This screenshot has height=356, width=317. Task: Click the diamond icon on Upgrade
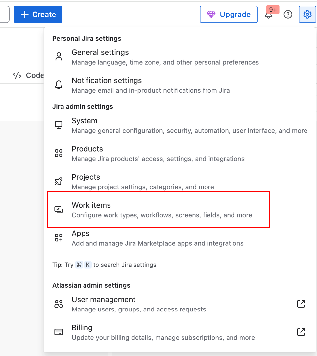[211, 14]
